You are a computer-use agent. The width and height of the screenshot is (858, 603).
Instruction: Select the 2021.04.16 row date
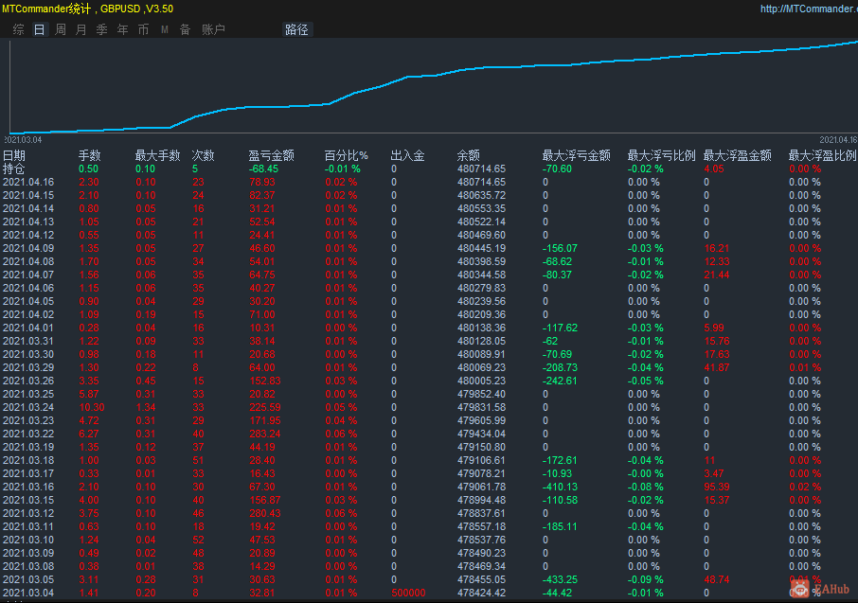tap(28, 182)
